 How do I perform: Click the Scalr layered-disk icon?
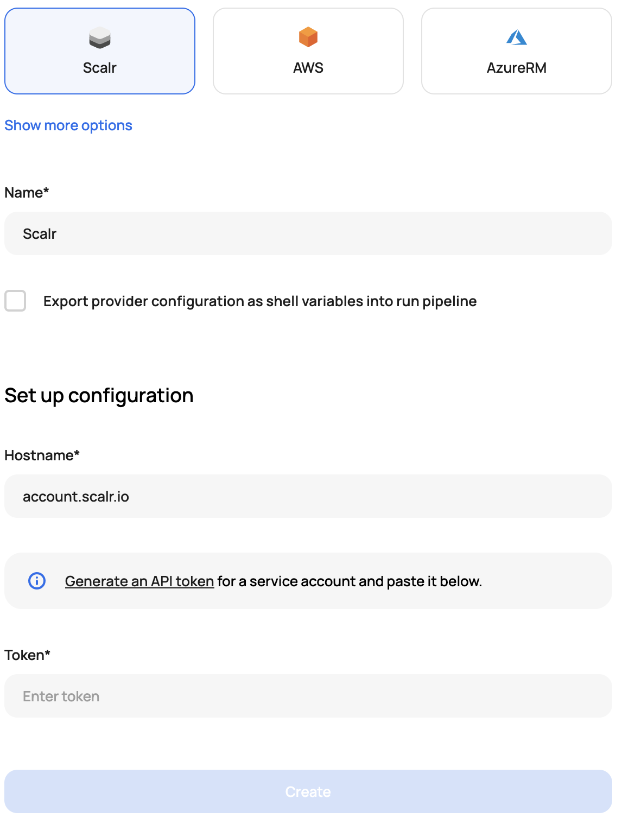pos(99,37)
